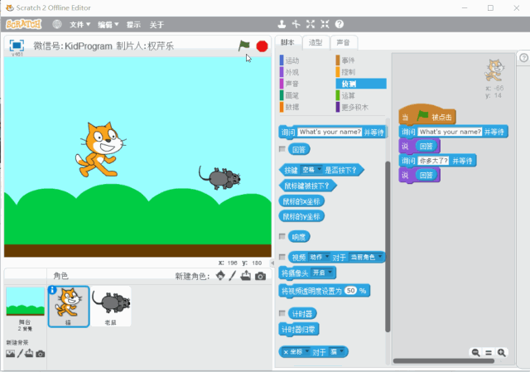Select the mouse sprite 老鼠 thumbnail
The image size is (530, 372).
pyautogui.click(x=110, y=307)
